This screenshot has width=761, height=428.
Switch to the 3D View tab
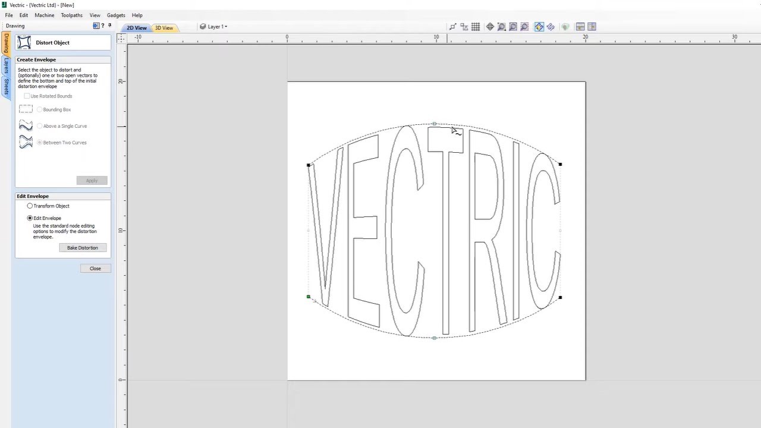click(164, 27)
